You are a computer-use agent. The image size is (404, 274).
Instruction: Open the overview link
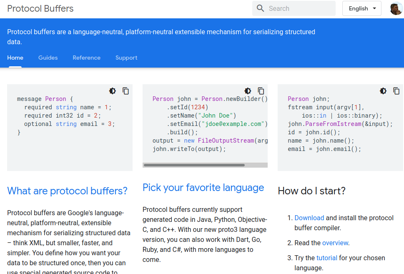pos(335,243)
